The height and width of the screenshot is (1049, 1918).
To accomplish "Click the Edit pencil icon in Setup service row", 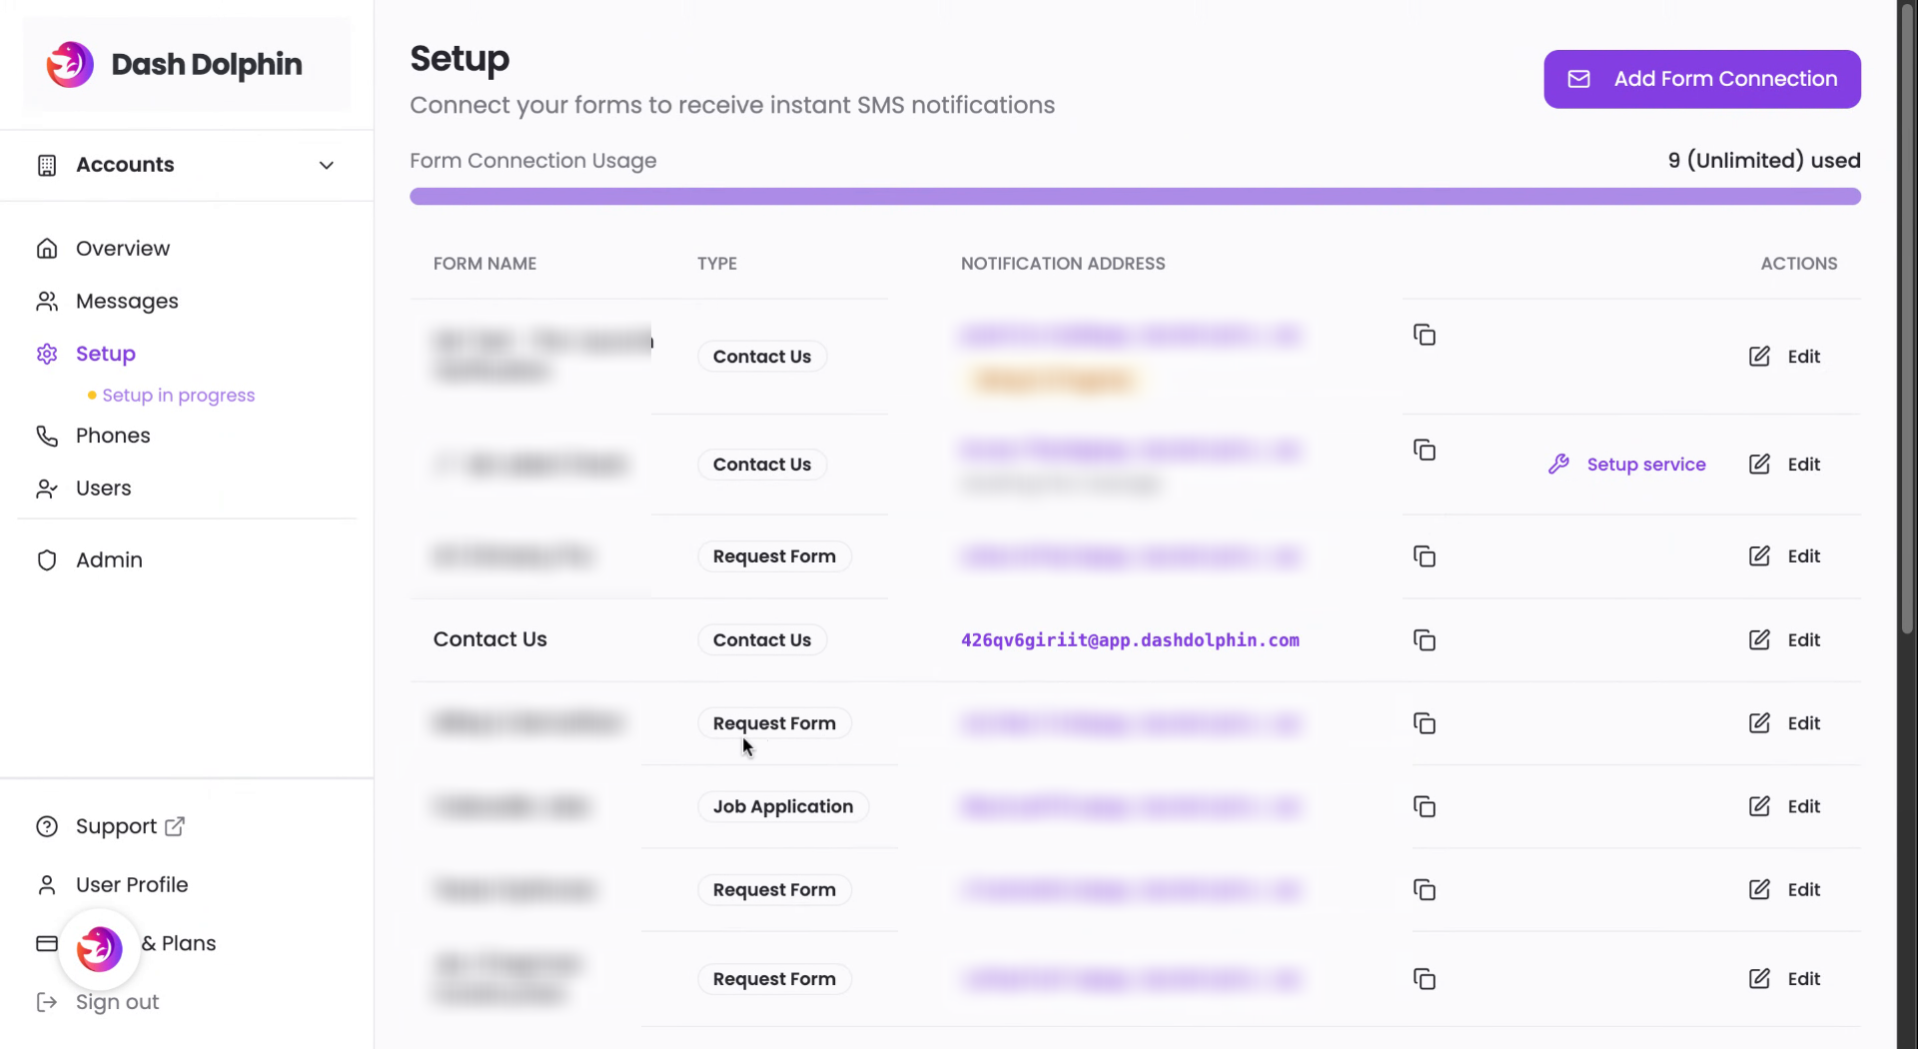I will (1759, 464).
